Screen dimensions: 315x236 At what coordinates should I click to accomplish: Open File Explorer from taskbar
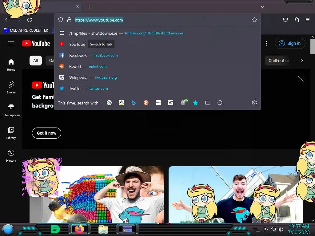pyautogui.click(x=103, y=230)
